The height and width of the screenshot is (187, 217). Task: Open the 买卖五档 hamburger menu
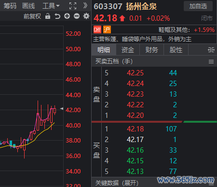[x=211, y=61]
